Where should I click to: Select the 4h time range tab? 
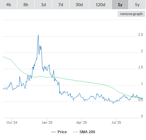(9, 5)
